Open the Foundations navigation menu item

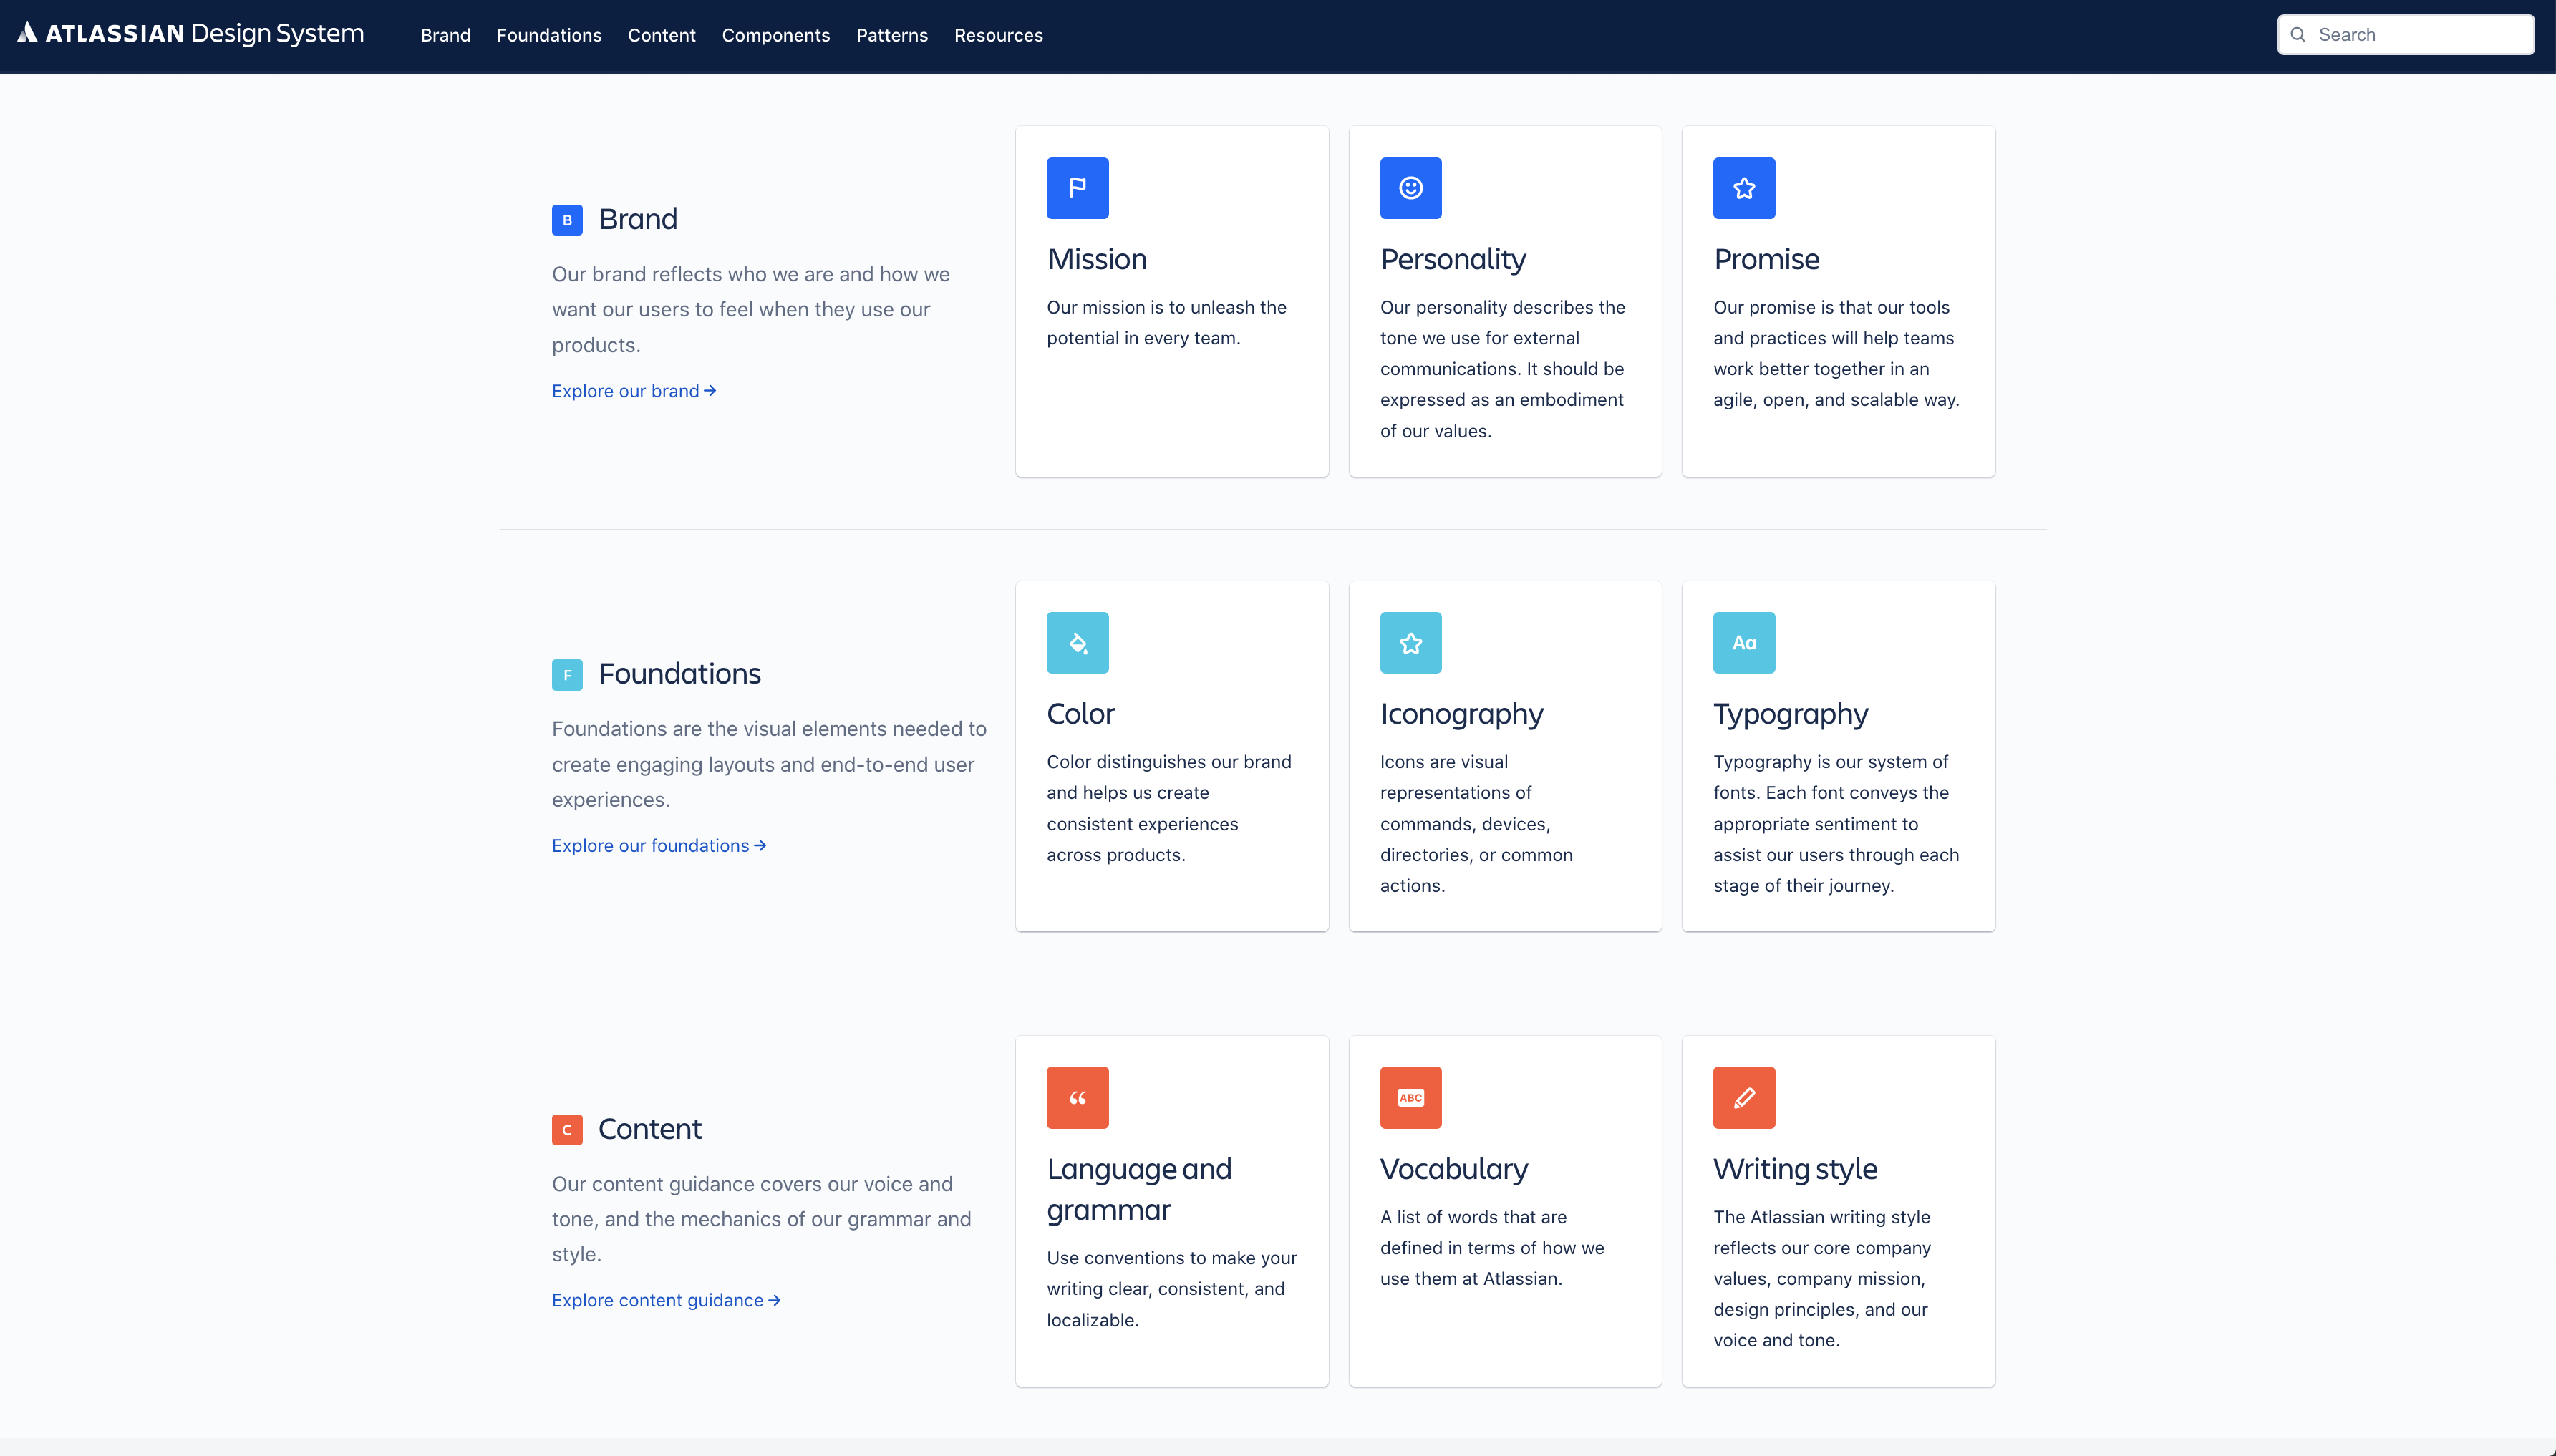[x=549, y=35]
